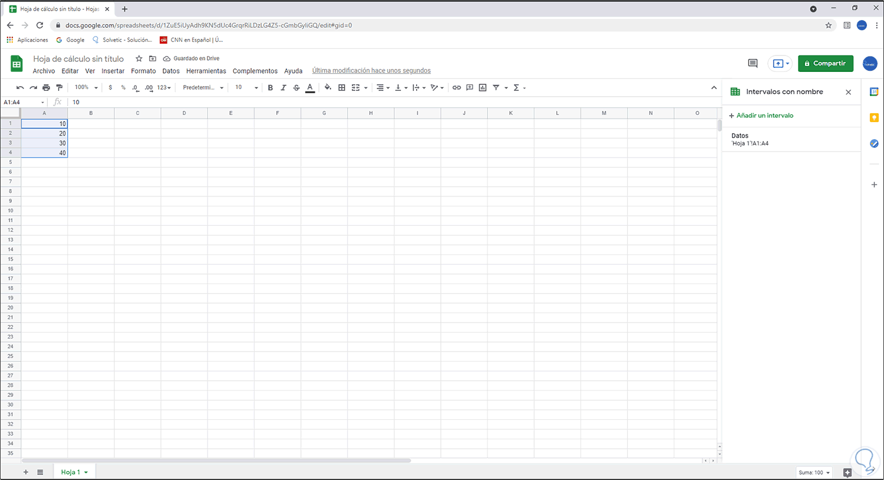Open the text color picker

[309, 87]
